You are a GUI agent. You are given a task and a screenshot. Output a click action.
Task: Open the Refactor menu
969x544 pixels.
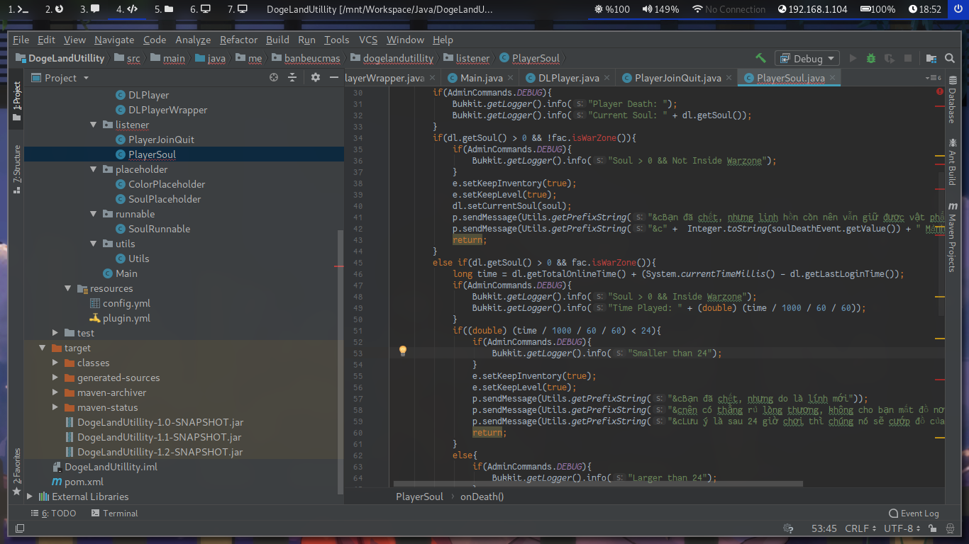click(x=238, y=40)
